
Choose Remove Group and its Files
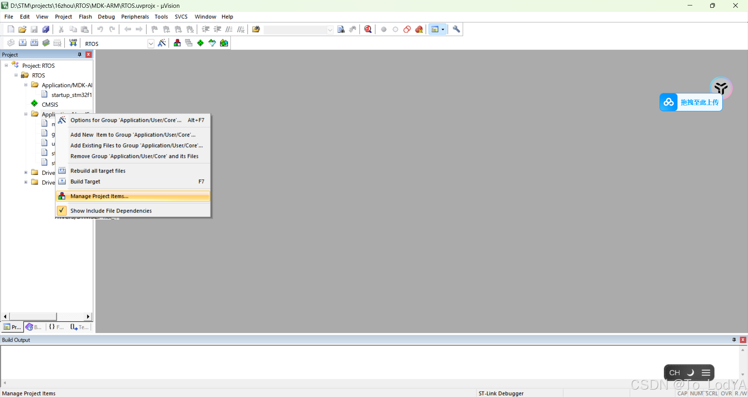[133, 156]
